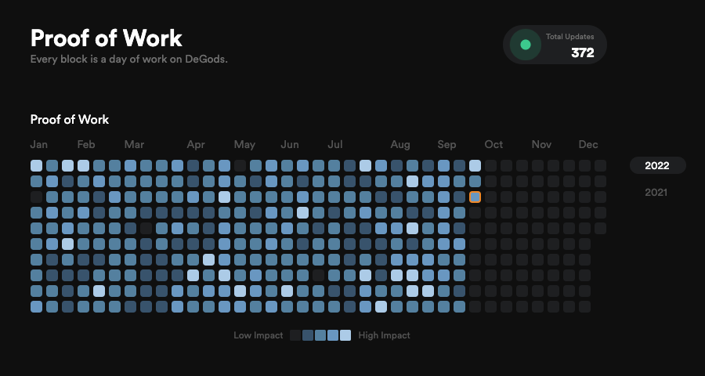Click the Jan month label

click(38, 144)
